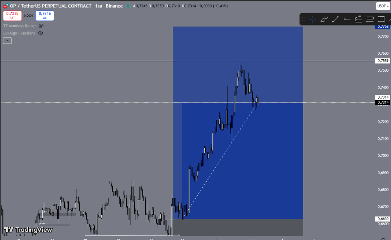Click the Binance exchange label in title
This screenshot has height=240, width=391.
pyautogui.click(x=114, y=6)
